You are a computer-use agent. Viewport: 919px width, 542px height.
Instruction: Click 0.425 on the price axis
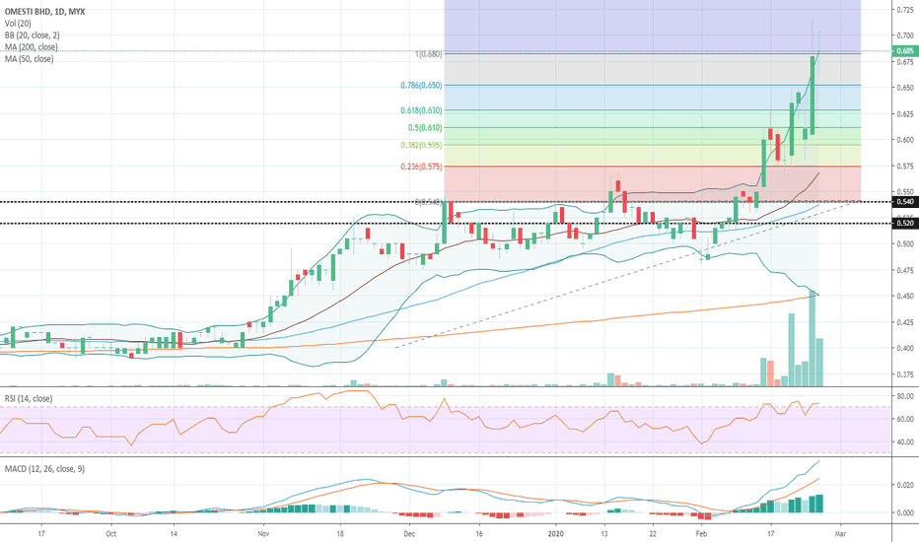pos(905,322)
